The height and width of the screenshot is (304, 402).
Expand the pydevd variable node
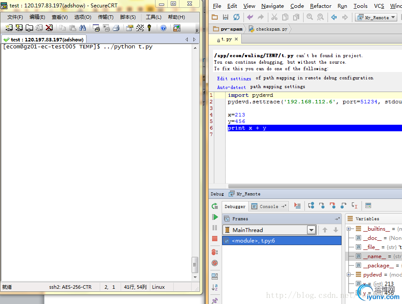(x=349, y=275)
